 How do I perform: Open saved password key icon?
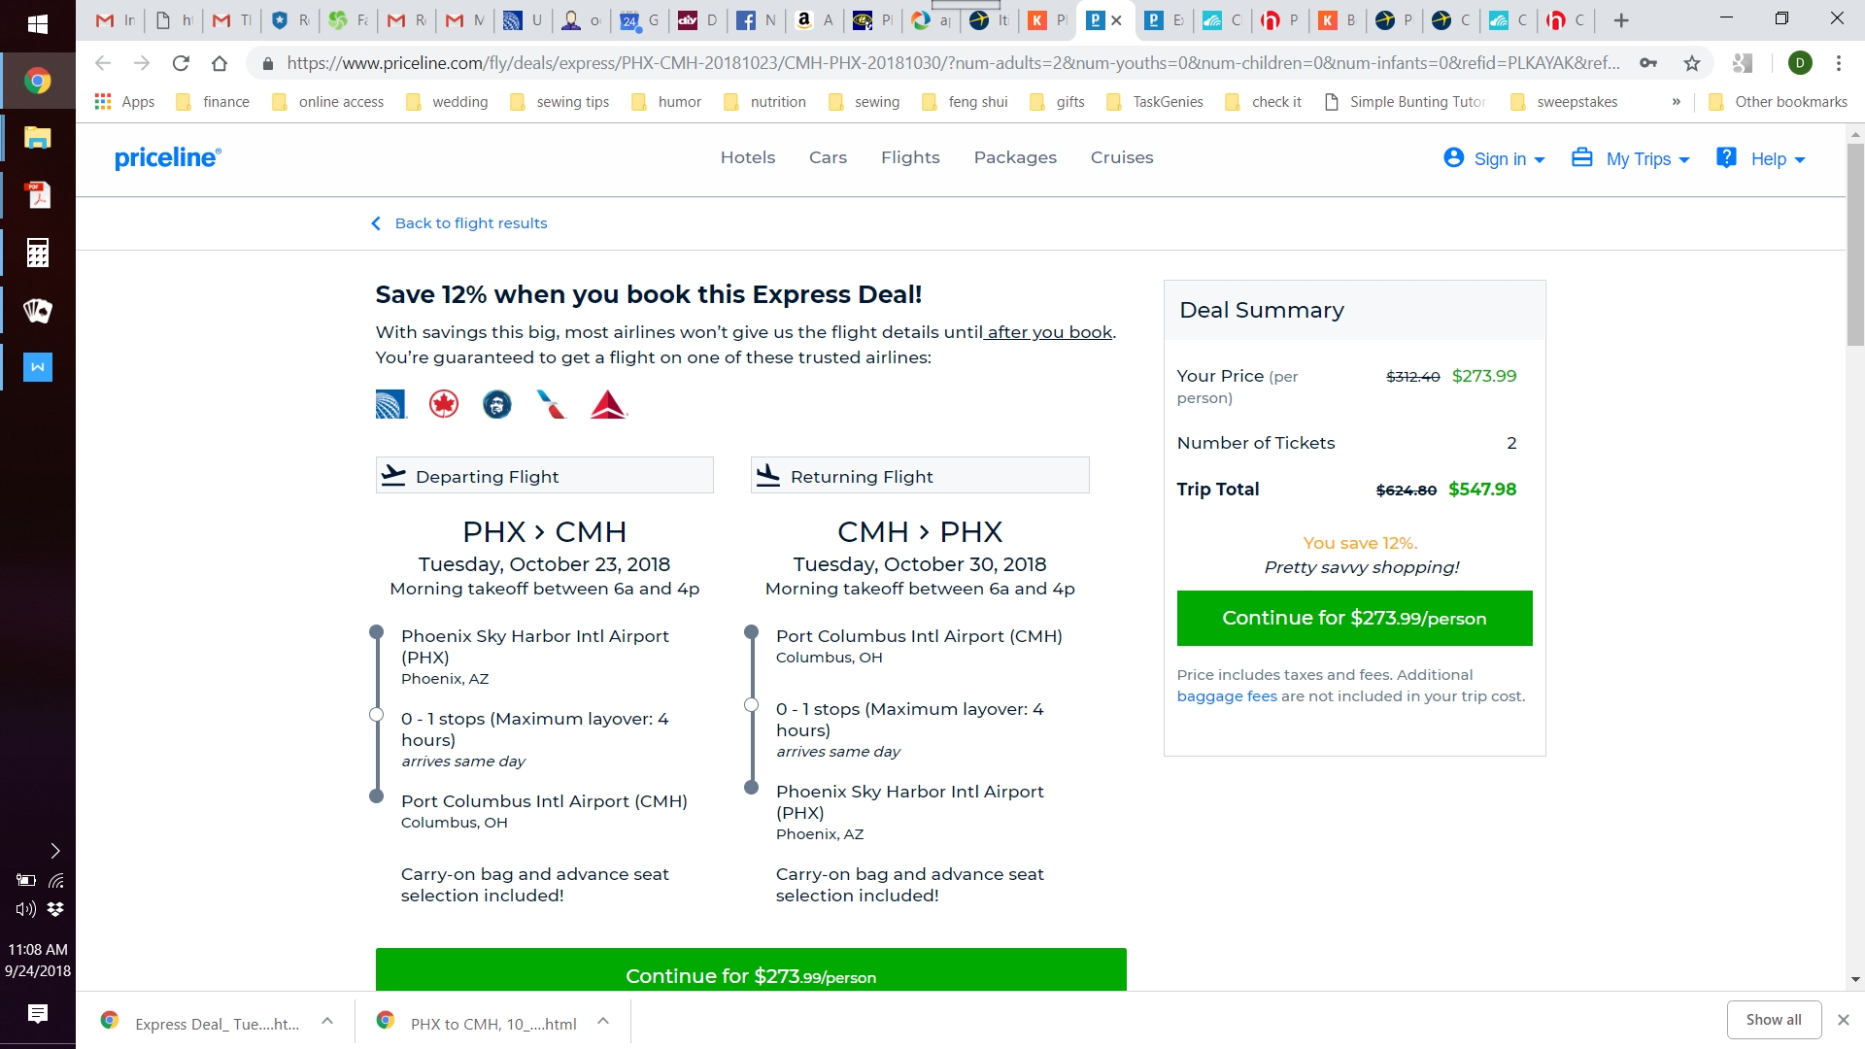[x=1648, y=63]
